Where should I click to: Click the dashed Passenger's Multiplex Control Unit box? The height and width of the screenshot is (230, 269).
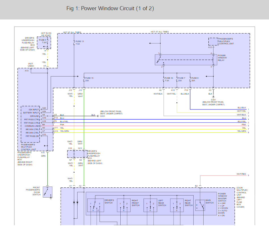213,41
